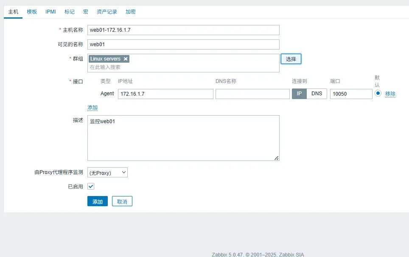Remove the Linux servers group tag
Viewport: 409px width, 257px height.
[126, 59]
